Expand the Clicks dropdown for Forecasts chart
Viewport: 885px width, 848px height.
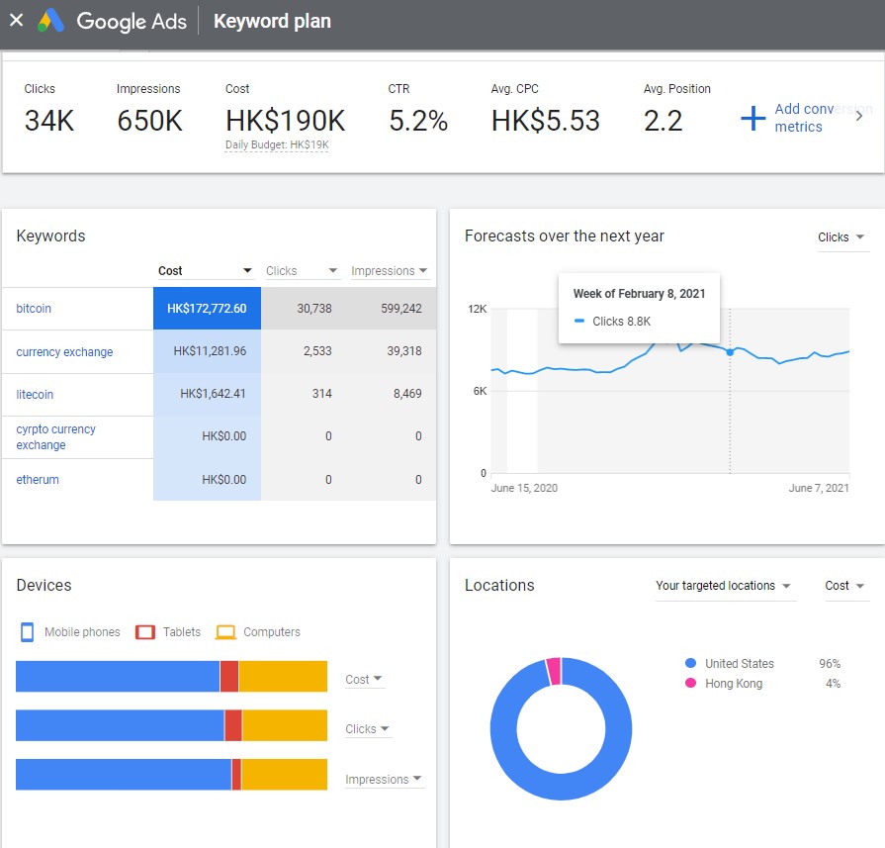coord(841,237)
